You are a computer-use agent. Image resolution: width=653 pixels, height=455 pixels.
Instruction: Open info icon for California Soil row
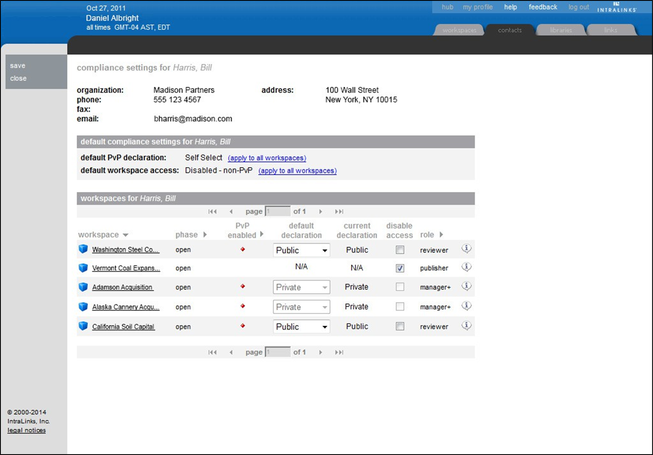[x=466, y=325]
